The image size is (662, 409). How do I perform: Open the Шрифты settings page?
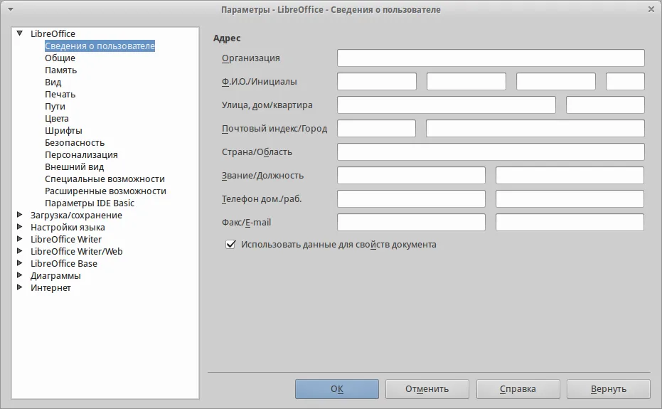[63, 131]
